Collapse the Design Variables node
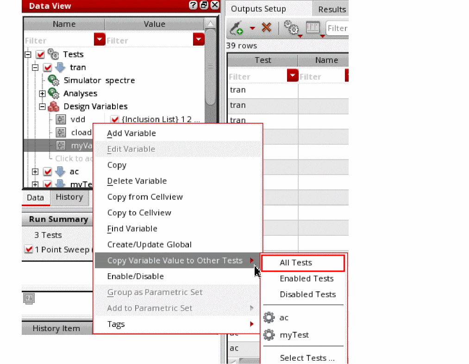469x364 pixels. [x=43, y=107]
